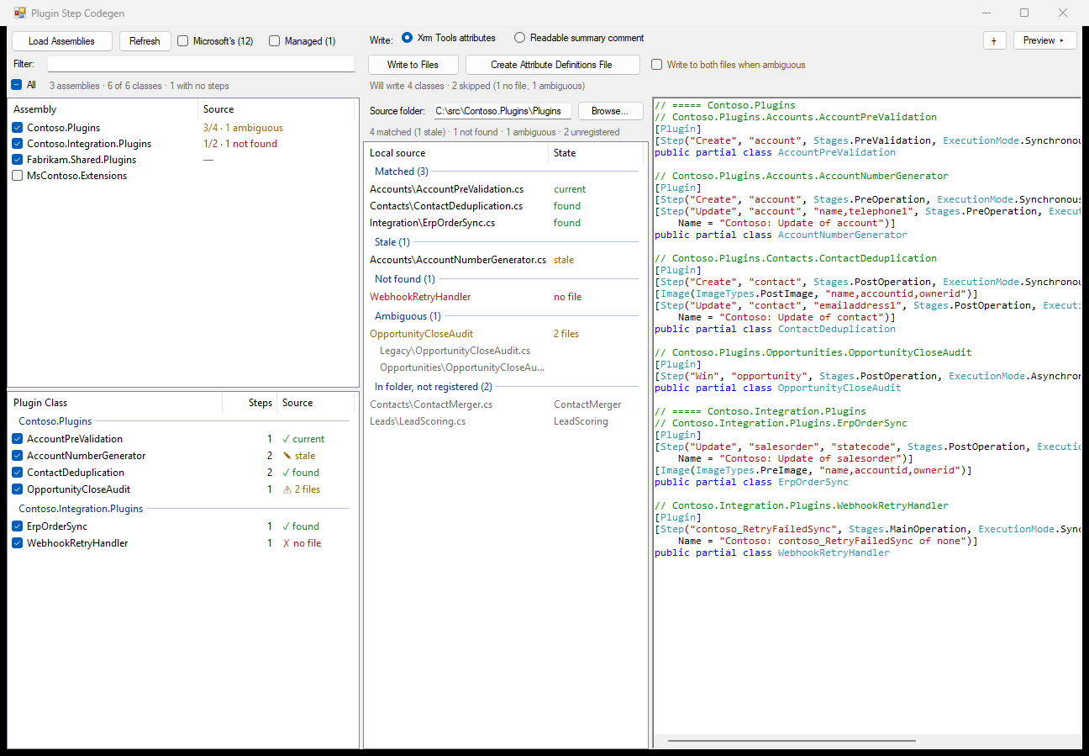Uncheck the ContactDeduplication class checkbox
The height and width of the screenshot is (756, 1089).
[x=18, y=473]
